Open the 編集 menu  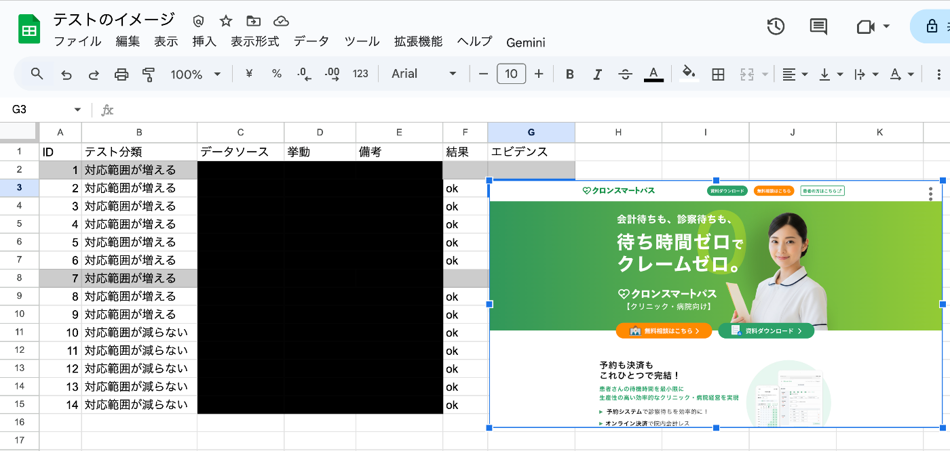click(x=128, y=42)
